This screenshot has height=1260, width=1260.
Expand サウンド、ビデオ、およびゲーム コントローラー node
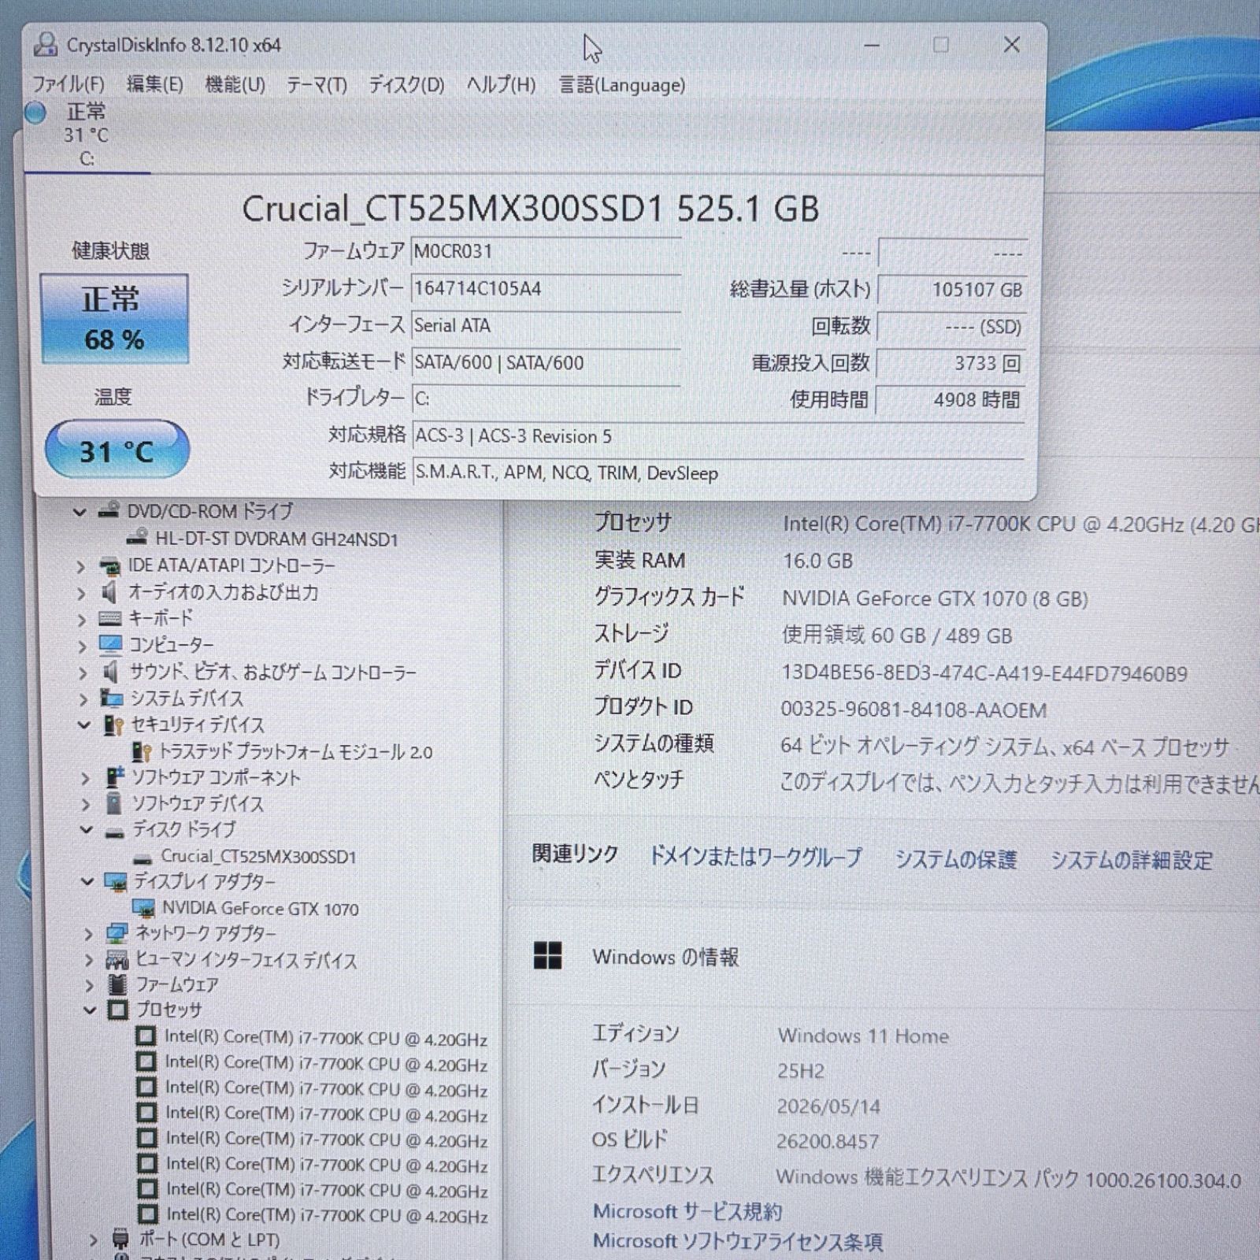[83, 673]
